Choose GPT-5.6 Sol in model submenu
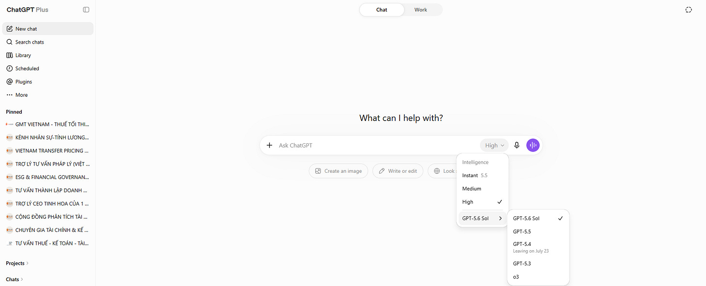Viewport: 706px width, 286px height. [538, 218]
